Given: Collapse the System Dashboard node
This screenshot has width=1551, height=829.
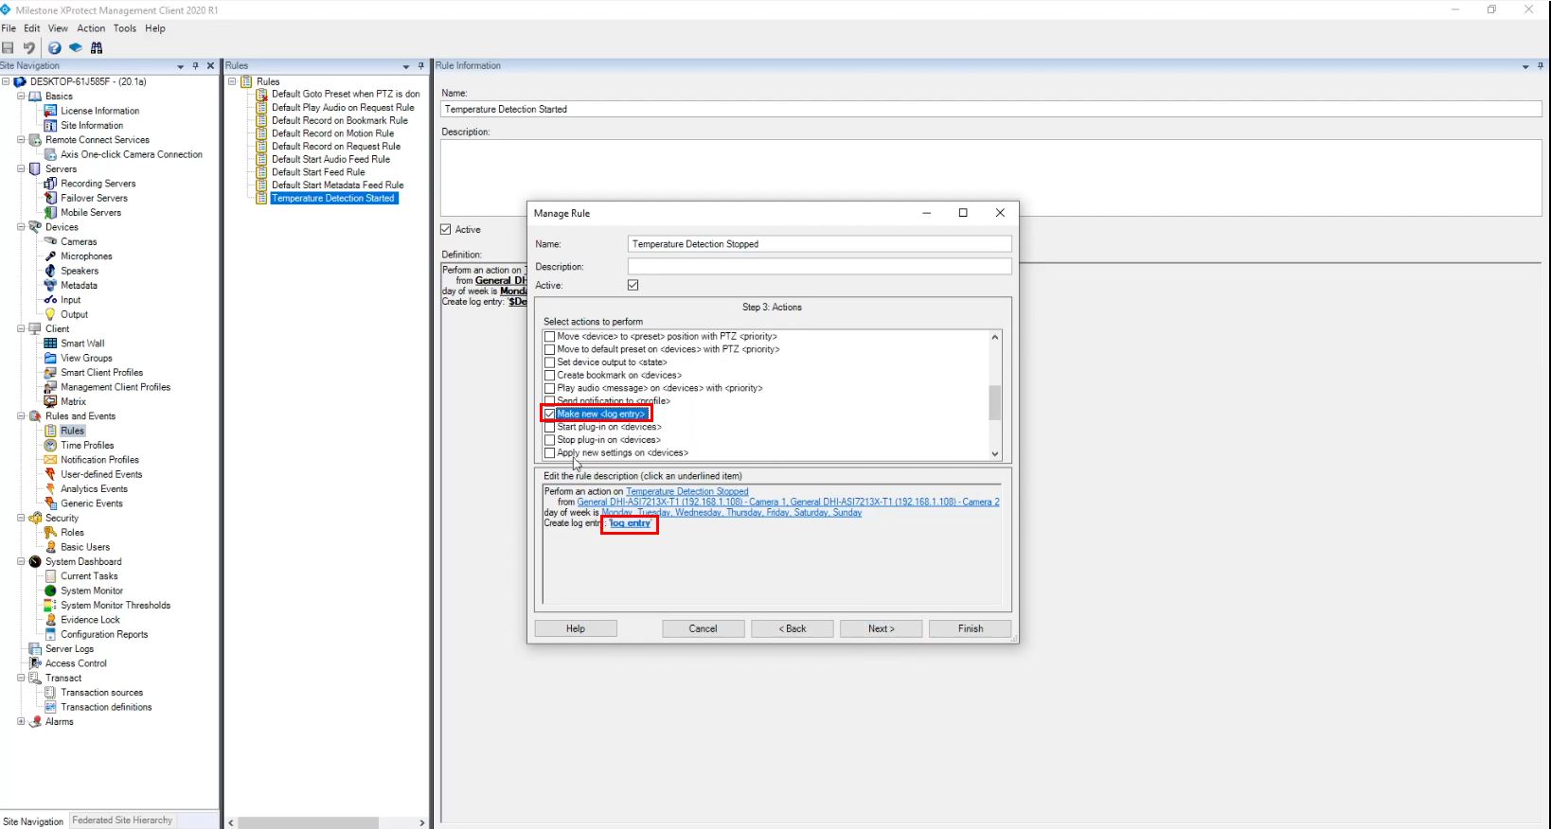Looking at the screenshot, I should (x=21, y=561).
